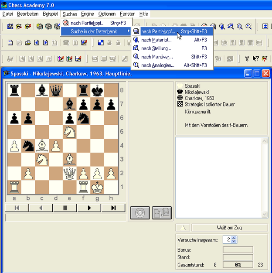Click the V checkmark with pencil icon
Viewport: 272px width, 273px height.
[84, 42]
